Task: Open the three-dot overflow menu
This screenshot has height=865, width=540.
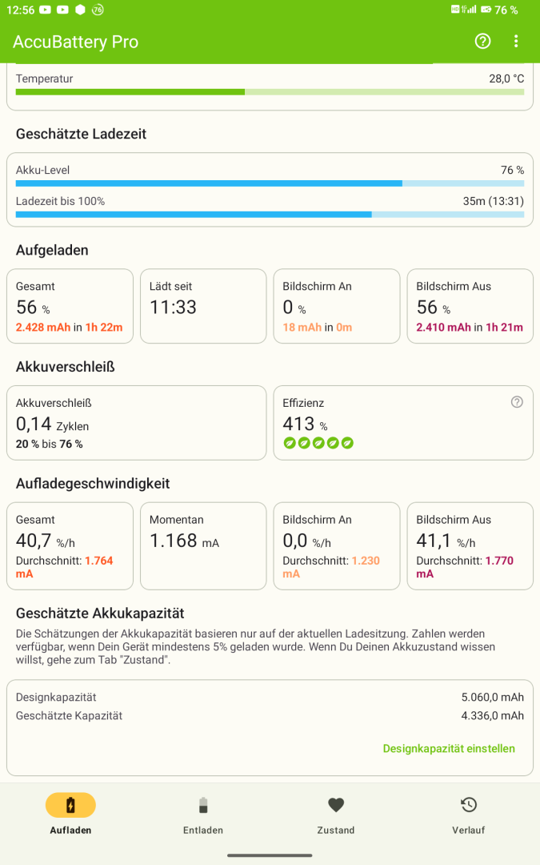Action: pos(516,42)
